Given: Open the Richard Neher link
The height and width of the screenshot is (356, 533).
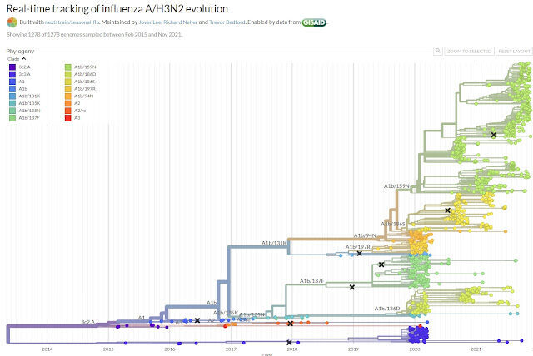Looking at the screenshot, I should click(180, 22).
